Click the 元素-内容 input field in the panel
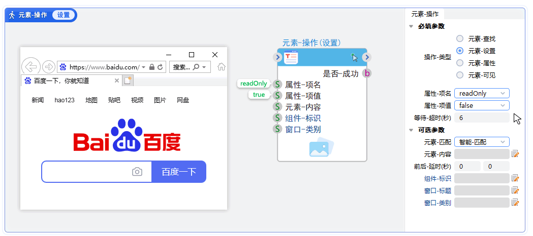 tap(482, 154)
